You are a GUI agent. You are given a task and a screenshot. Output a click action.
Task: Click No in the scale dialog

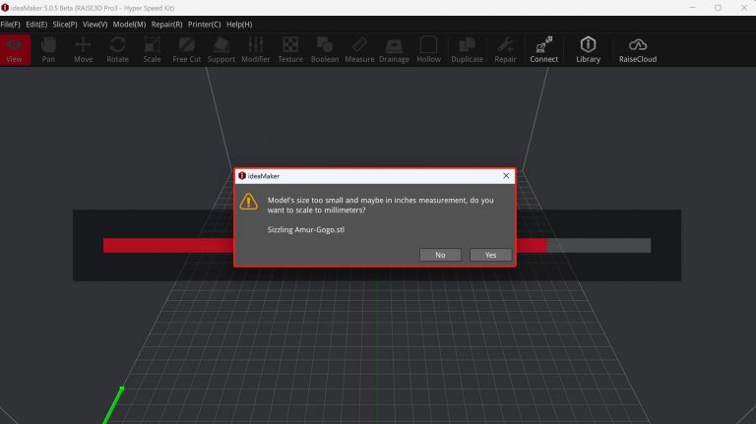pyautogui.click(x=440, y=255)
